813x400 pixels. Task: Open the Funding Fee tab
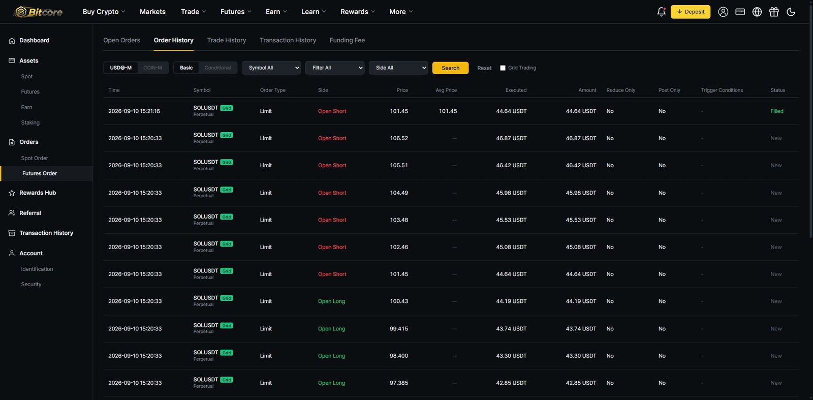coord(347,40)
